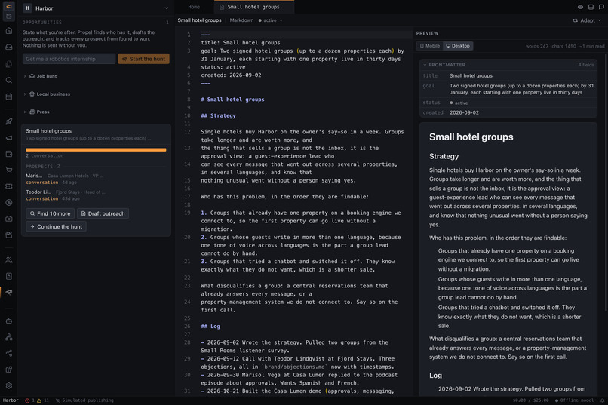Click the orange conversation progress bar
Image resolution: width=608 pixels, height=405 pixels.
pos(96,149)
